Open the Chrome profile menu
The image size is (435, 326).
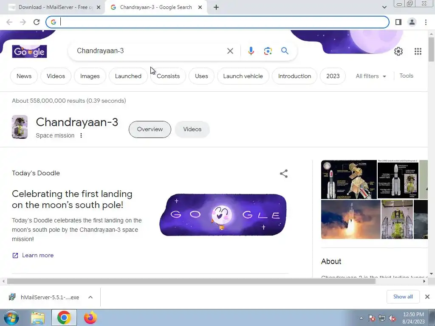click(x=412, y=22)
